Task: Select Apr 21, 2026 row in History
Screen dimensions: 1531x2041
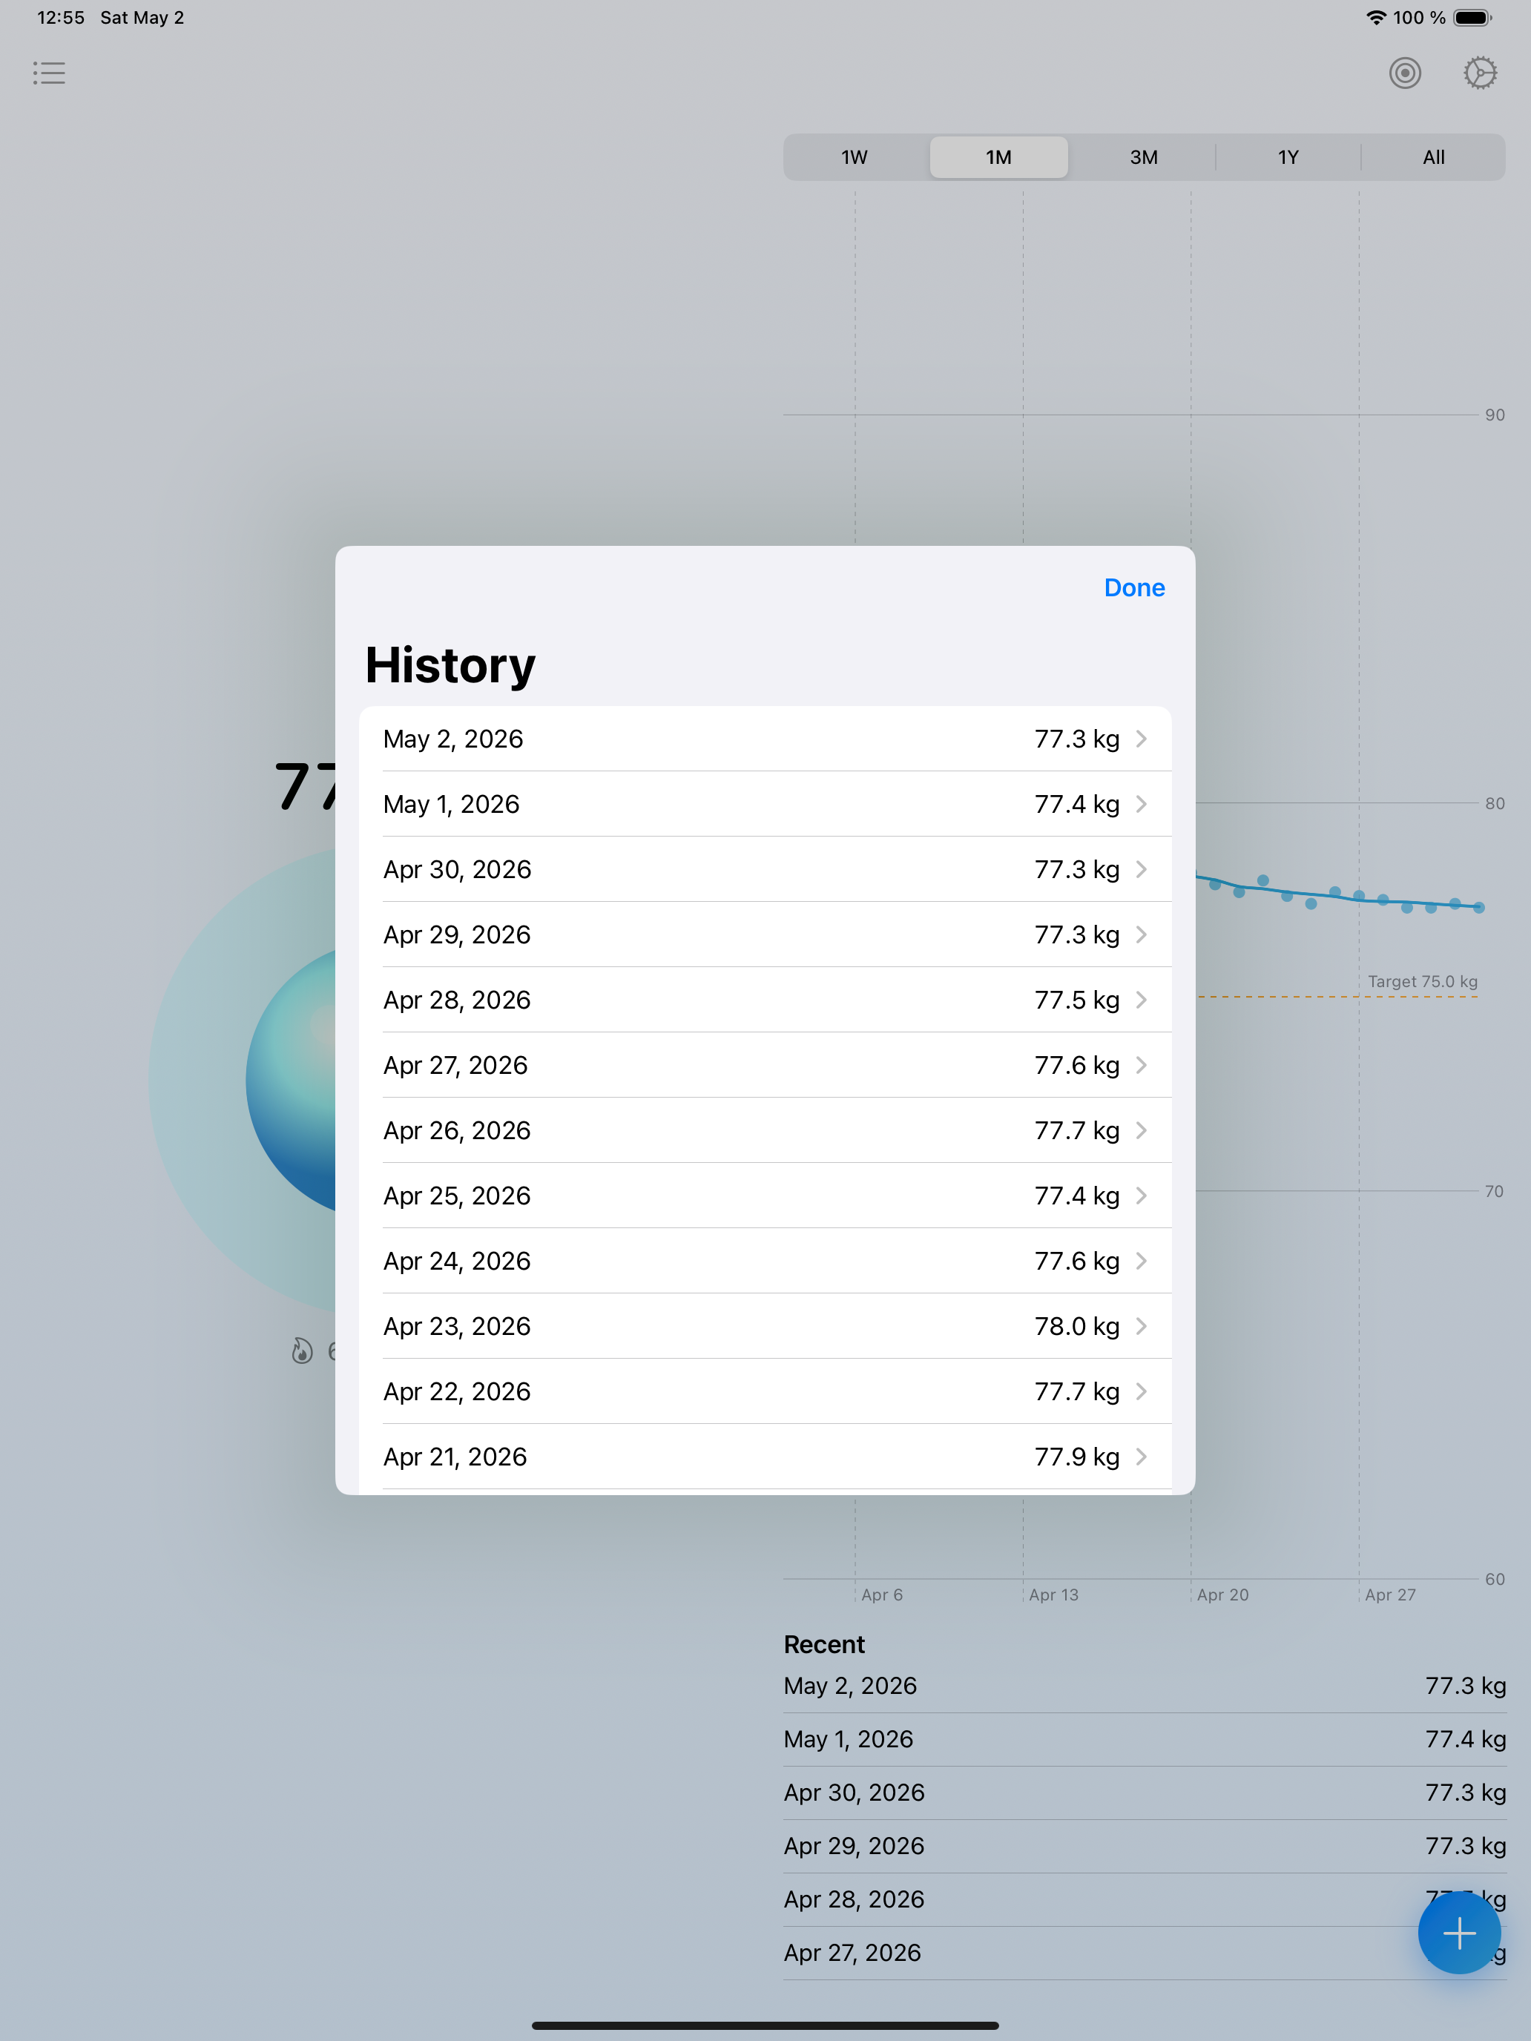Action: click(765, 1456)
